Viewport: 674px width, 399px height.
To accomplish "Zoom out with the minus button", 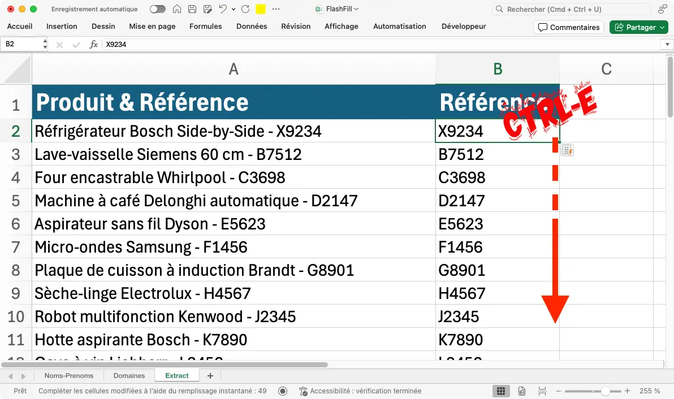I will point(559,391).
